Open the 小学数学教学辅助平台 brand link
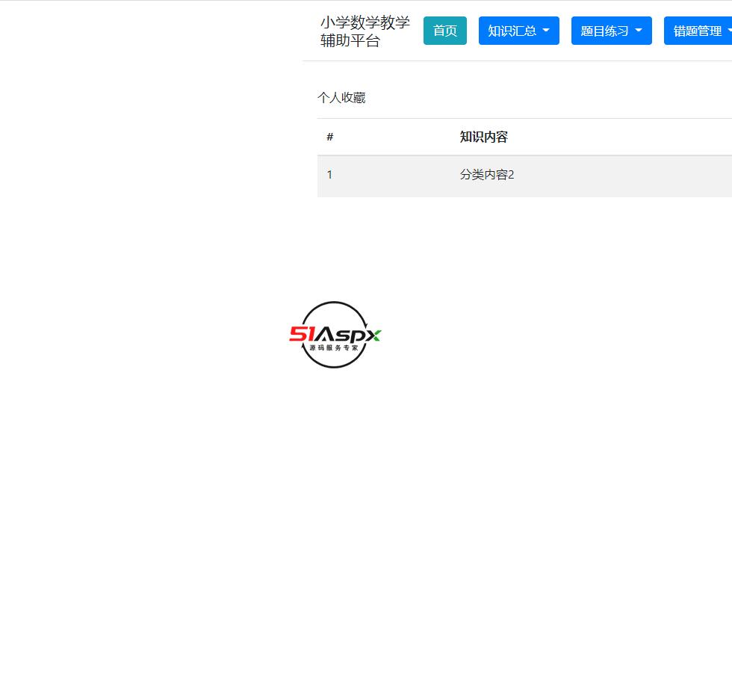The width and height of the screenshot is (732, 674). [x=365, y=31]
